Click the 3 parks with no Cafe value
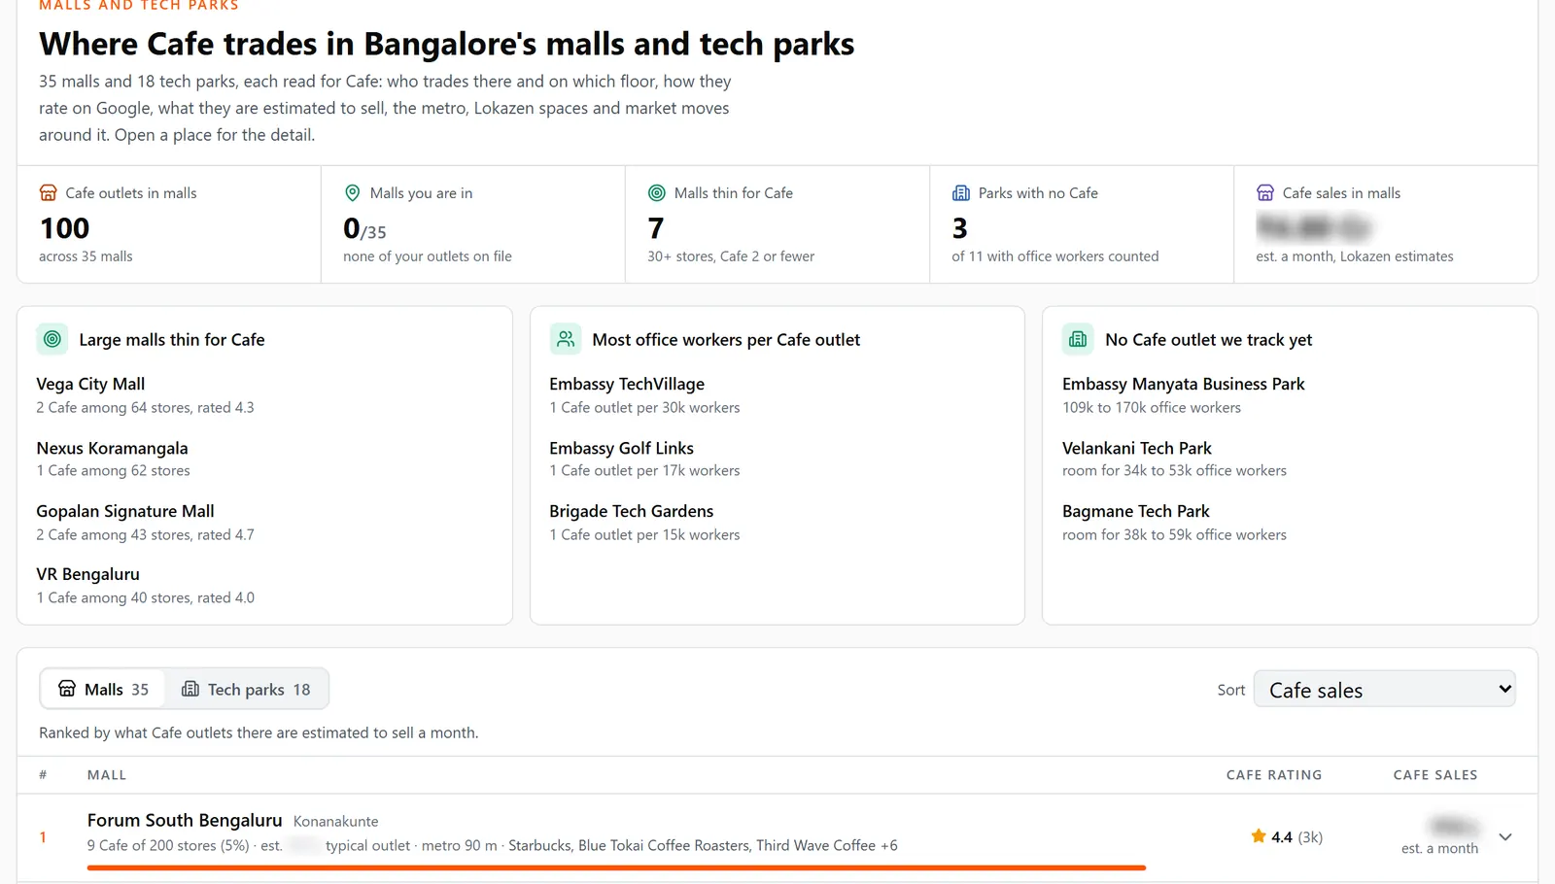 pos(960,228)
